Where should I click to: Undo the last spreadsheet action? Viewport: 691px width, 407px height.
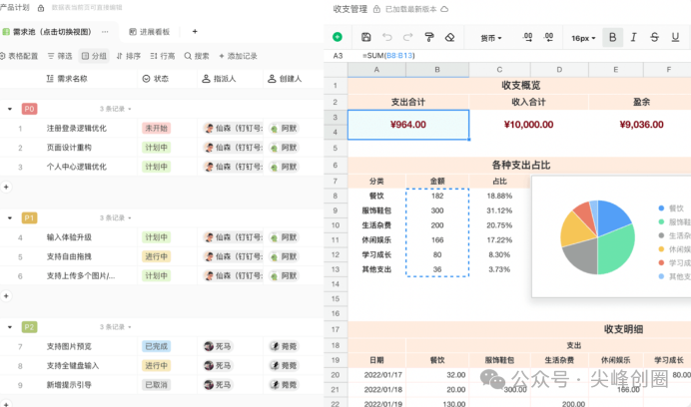click(x=386, y=38)
